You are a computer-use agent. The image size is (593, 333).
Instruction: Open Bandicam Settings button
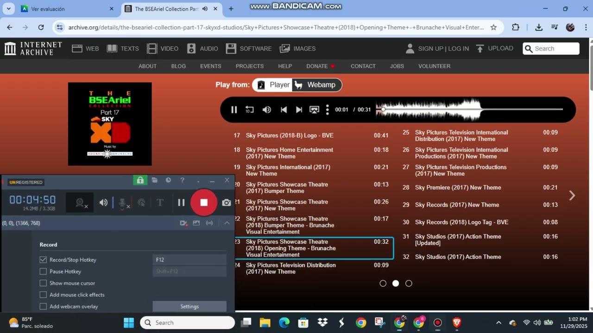click(189, 306)
